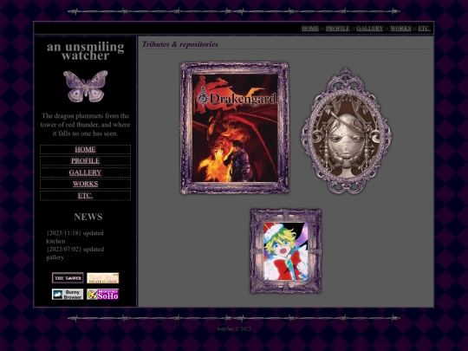Click the SoHo badge button
This screenshot has height=351, width=468.
tap(102, 295)
